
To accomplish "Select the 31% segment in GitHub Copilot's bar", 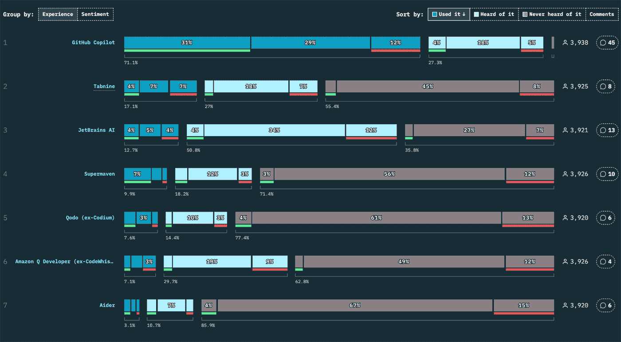I will (187, 43).
